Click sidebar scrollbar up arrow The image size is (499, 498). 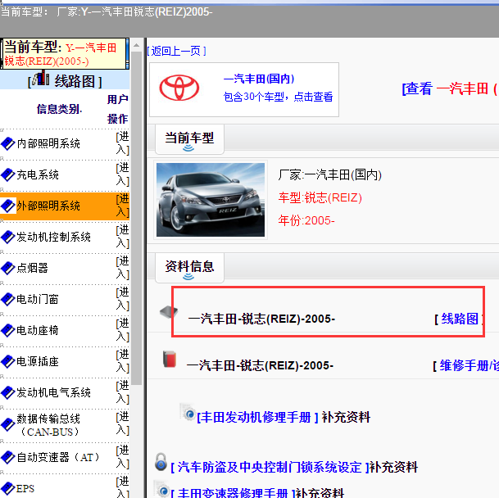[137, 45]
